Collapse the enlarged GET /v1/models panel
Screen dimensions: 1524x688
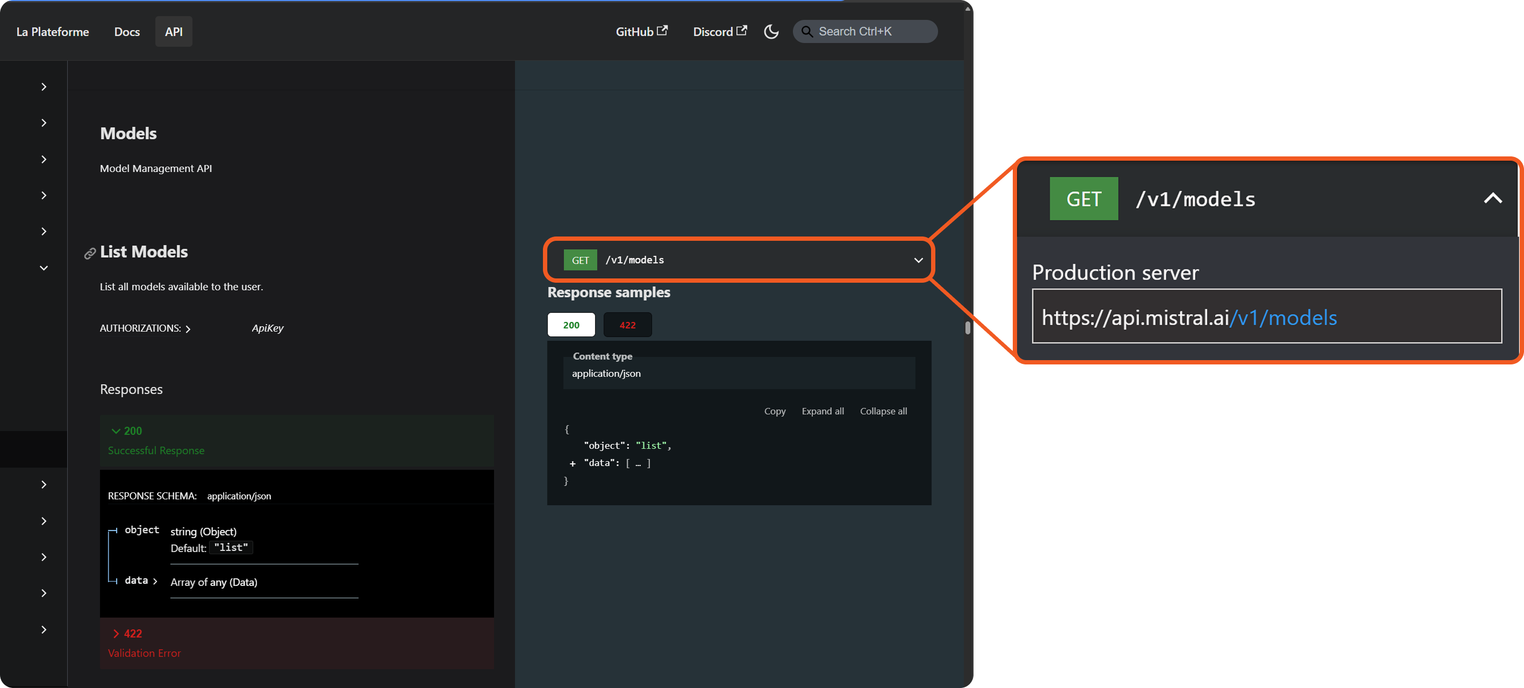(1492, 199)
